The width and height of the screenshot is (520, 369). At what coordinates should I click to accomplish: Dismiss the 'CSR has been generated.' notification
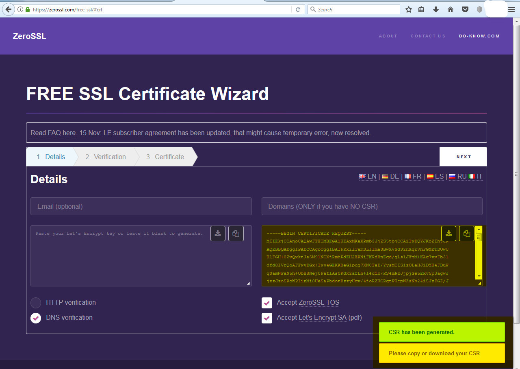(x=442, y=332)
